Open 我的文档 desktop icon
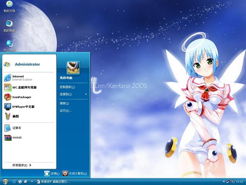 coord(9,7)
